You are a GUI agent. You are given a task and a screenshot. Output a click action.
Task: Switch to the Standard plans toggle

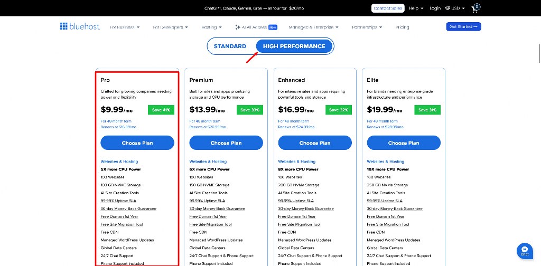point(230,46)
